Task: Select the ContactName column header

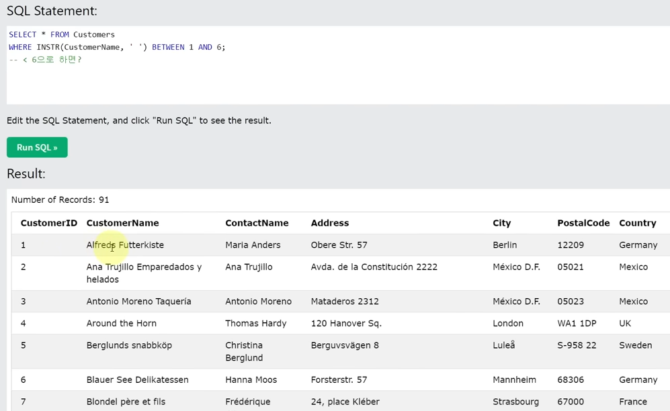Action: coord(257,223)
